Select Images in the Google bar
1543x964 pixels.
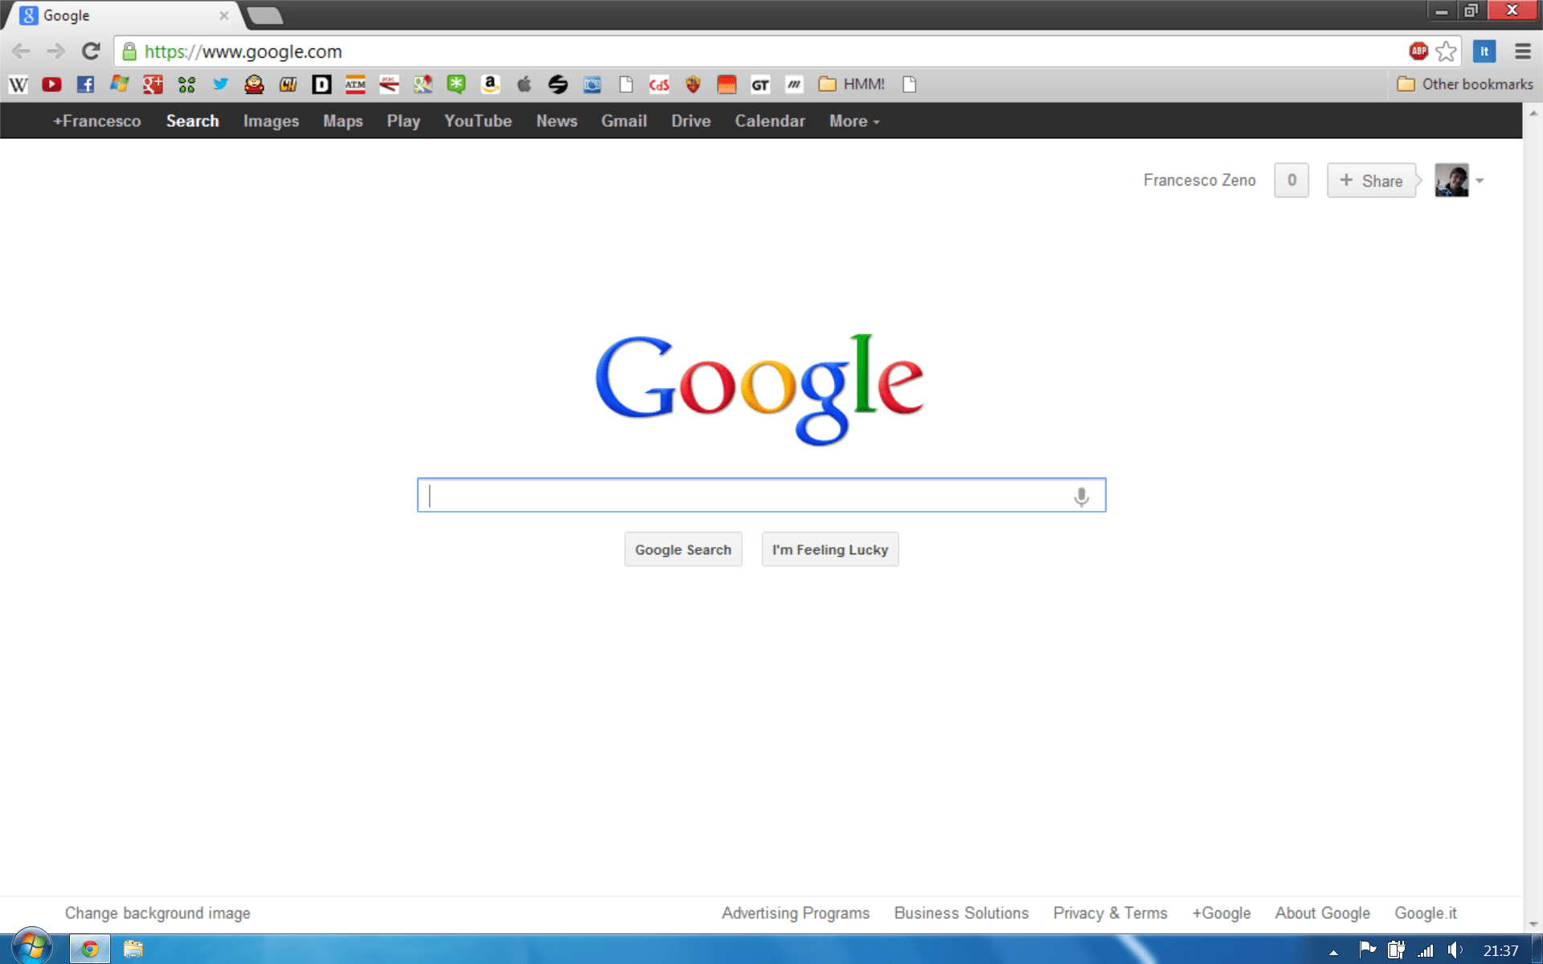(271, 121)
